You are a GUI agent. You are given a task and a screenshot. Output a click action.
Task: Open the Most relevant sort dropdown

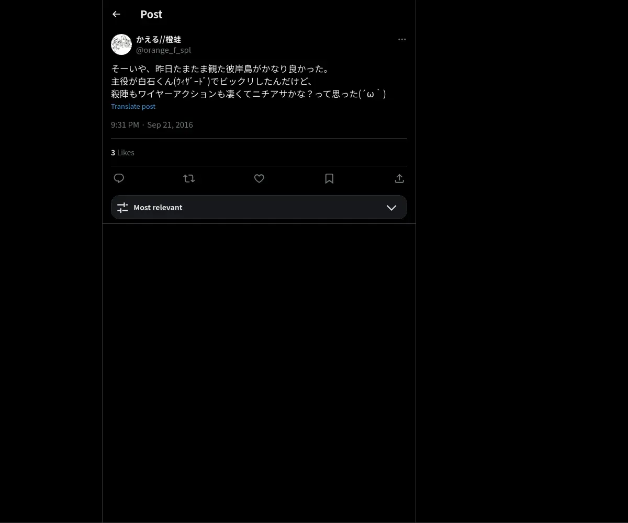(x=259, y=207)
